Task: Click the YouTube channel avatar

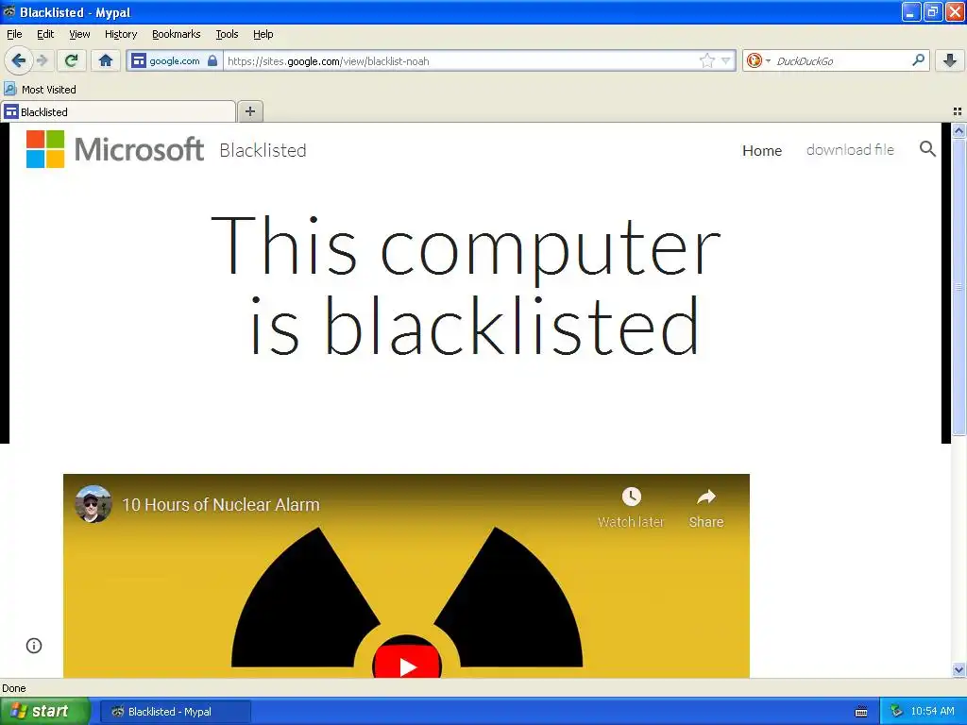Action: coord(93,504)
